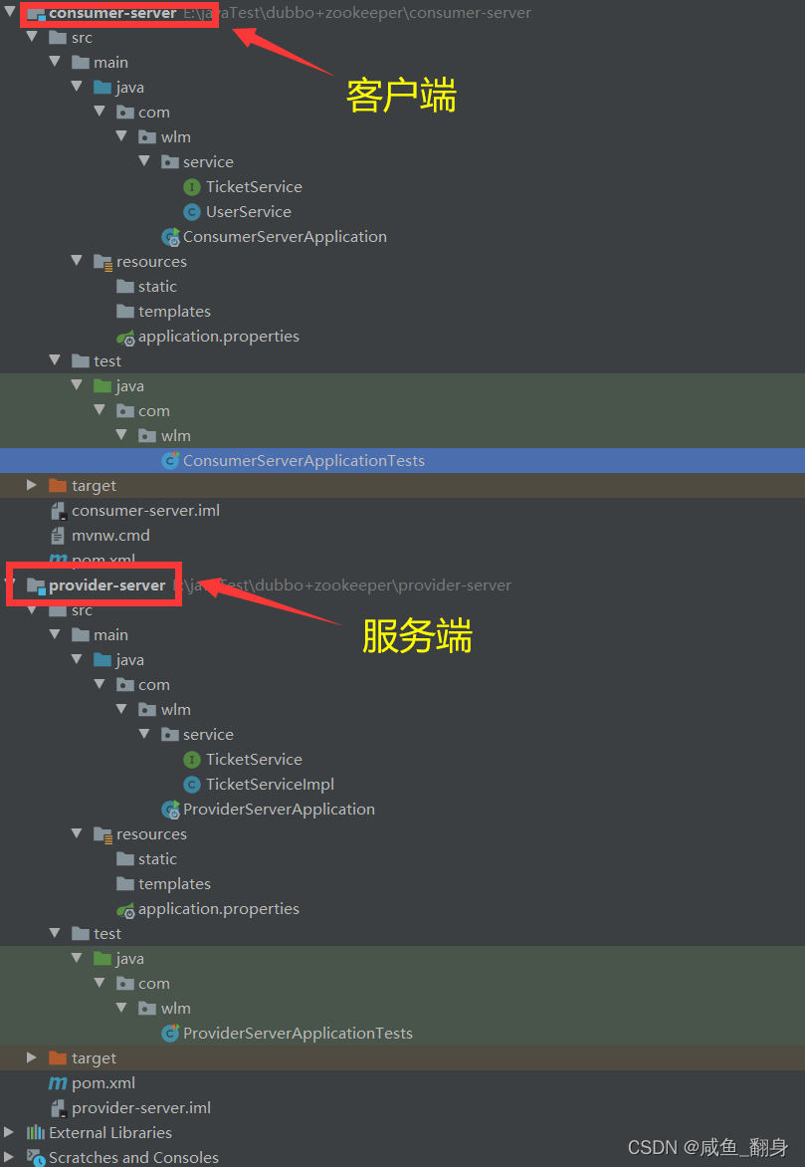
Task: Select TicketServiceImpl class
Action: [270, 785]
